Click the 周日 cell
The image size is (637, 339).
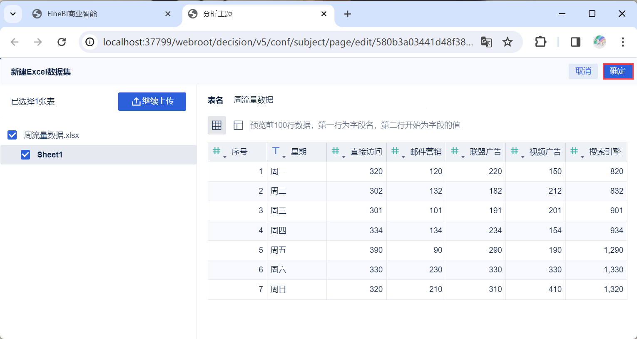297,289
